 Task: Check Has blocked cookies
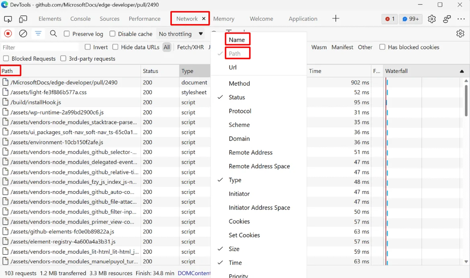[x=382, y=47]
